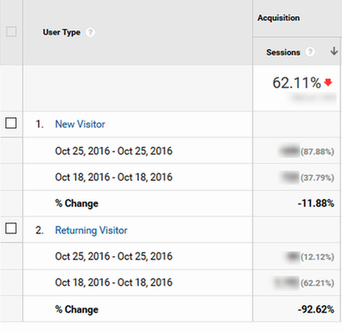Click the 62.21% Oct 18 Returning Visitor value
The height and width of the screenshot is (331, 342).
point(318,283)
